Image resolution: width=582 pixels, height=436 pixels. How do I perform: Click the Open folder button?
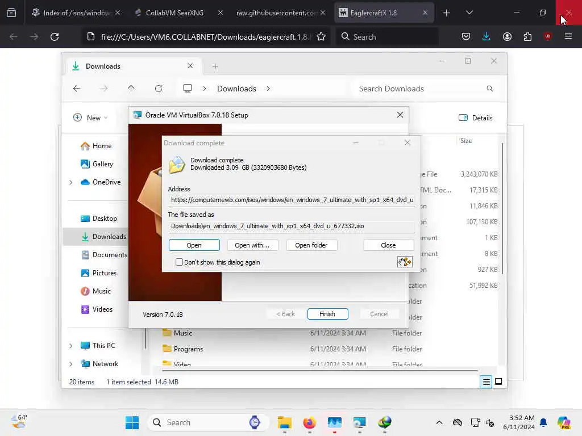point(311,245)
